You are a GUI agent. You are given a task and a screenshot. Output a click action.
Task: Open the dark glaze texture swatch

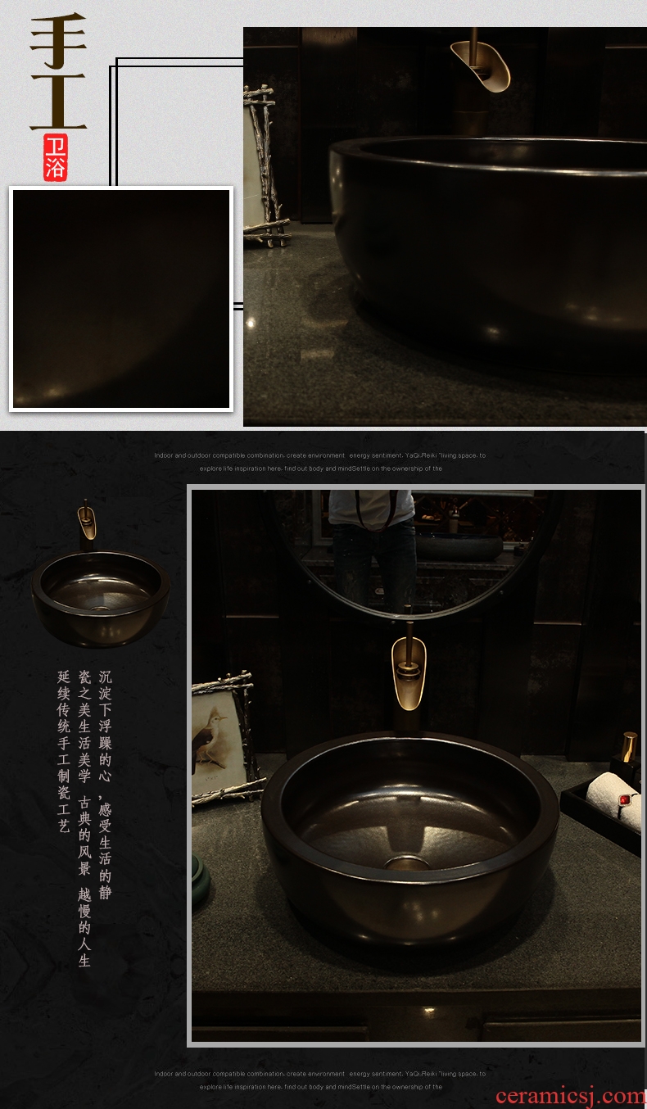121,299
